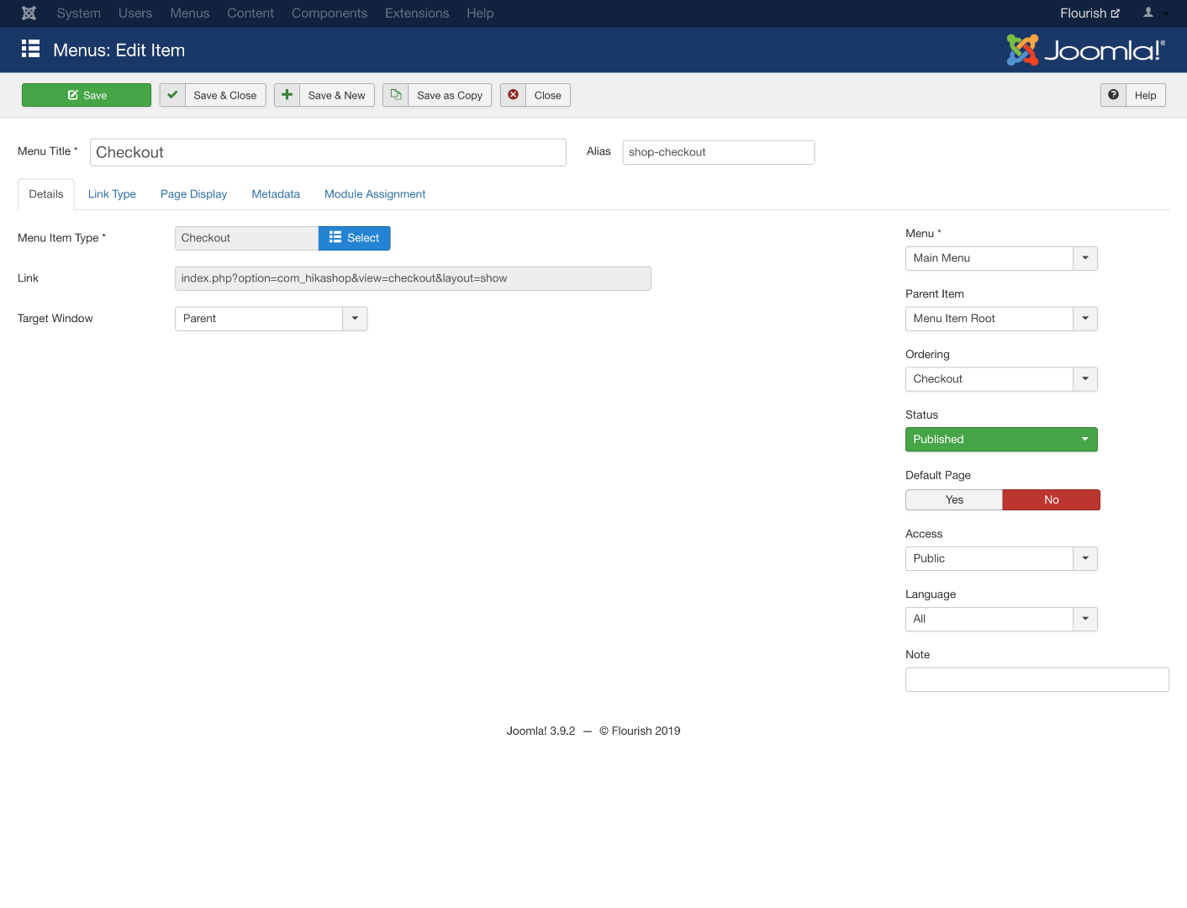Viewport: 1187px width, 908px height.
Task: Click the red X Close icon
Action: click(513, 95)
